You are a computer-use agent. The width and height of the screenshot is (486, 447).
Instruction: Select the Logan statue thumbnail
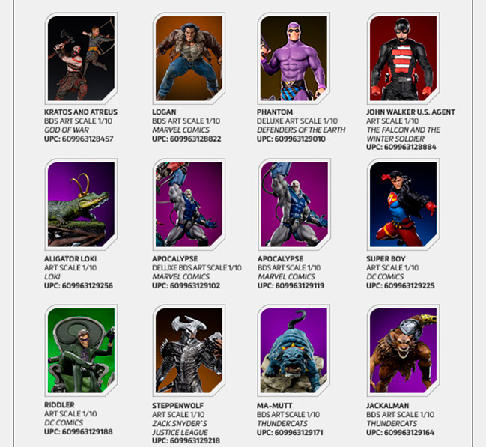189,58
